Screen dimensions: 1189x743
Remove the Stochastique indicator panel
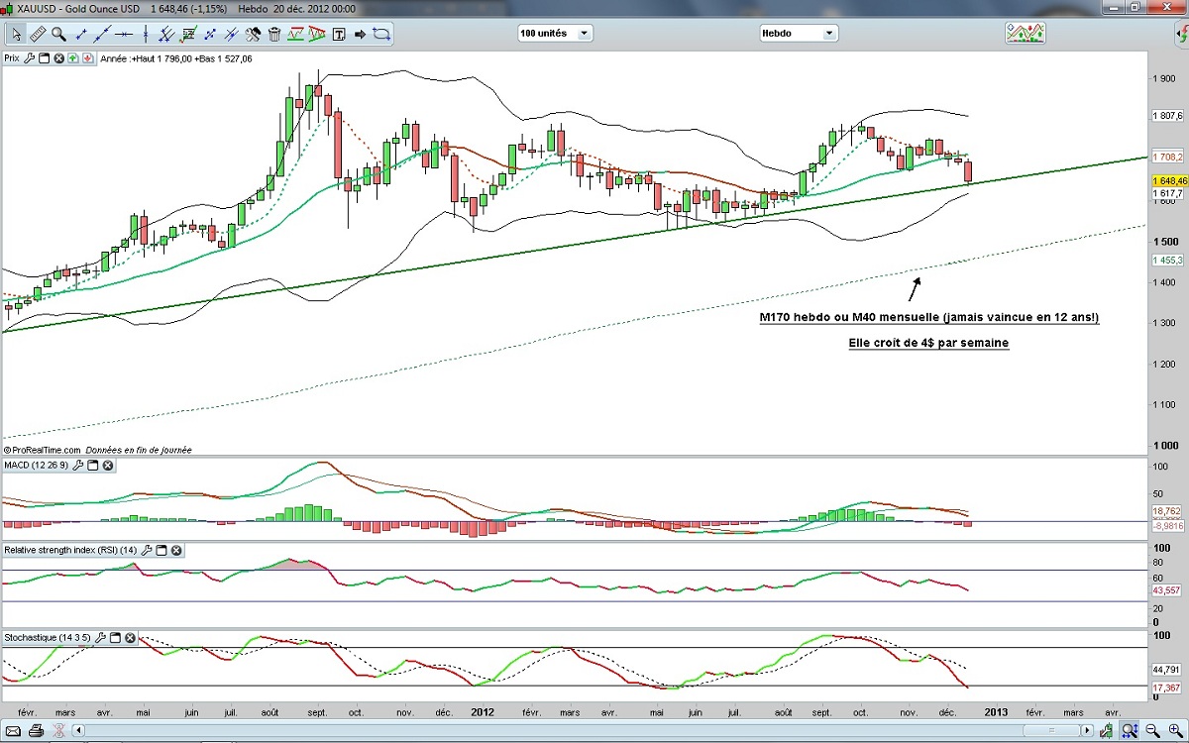130,637
